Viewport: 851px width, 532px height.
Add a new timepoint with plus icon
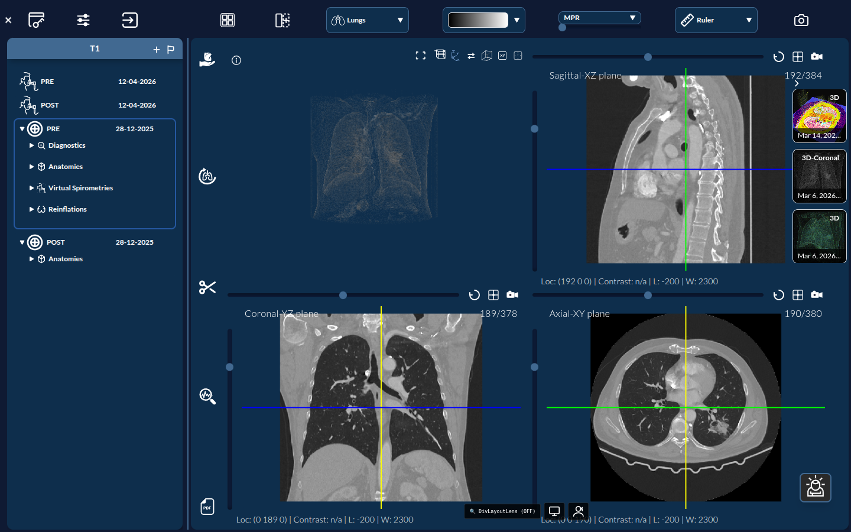157,50
